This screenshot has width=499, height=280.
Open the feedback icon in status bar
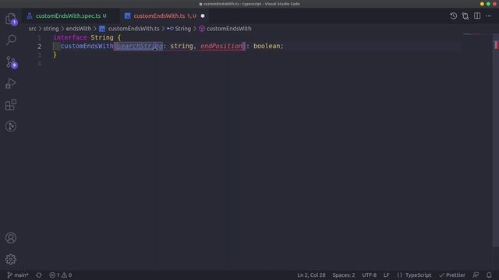pos(476,275)
